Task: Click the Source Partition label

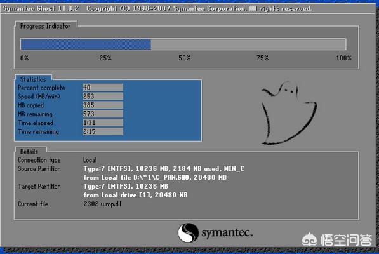Action: point(39,169)
